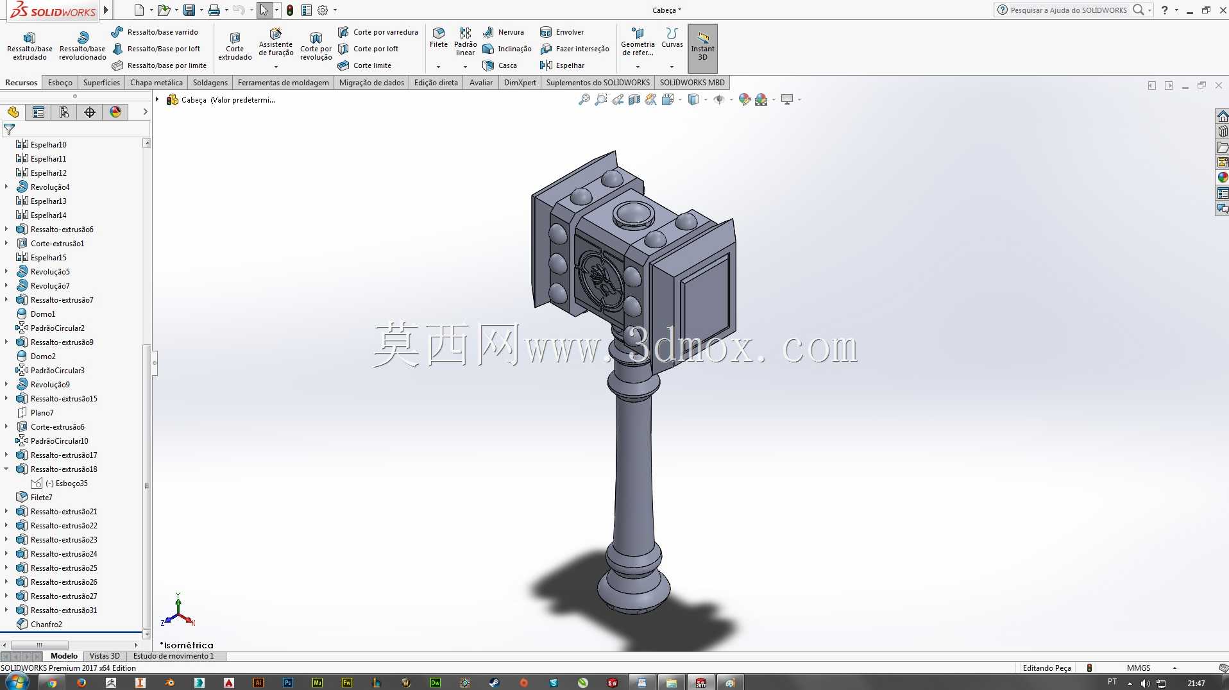The width and height of the screenshot is (1229, 690).
Task: Click the Zoom to fit icon
Action: coord(584,99)
